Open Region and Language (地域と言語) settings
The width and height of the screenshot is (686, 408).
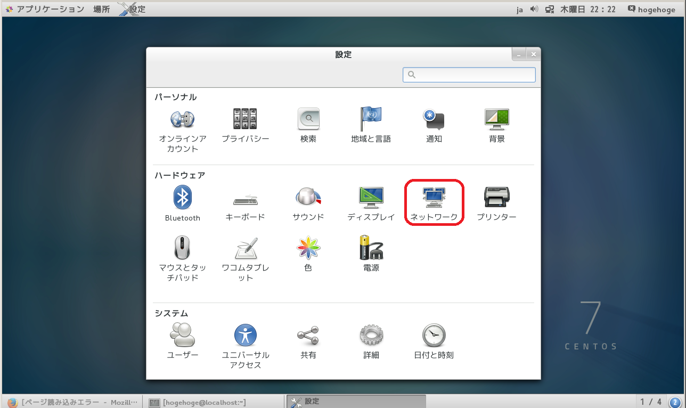click(x=371, y=125)
